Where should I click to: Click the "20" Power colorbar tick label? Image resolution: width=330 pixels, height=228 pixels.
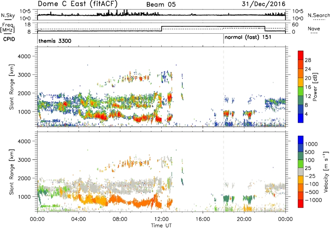(308, 78)
